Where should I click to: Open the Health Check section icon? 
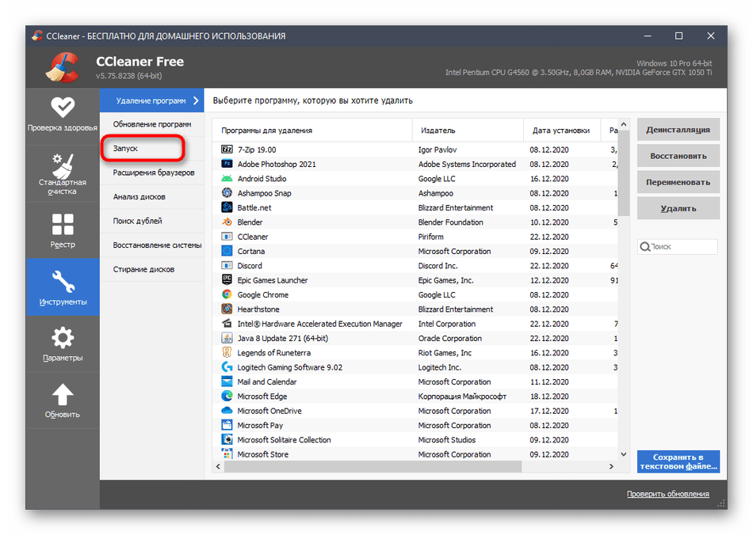(63, 107)
